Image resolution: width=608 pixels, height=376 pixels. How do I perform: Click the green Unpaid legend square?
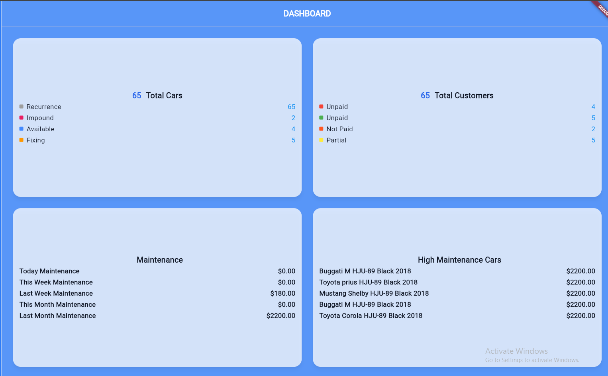(x=321, y=118)
